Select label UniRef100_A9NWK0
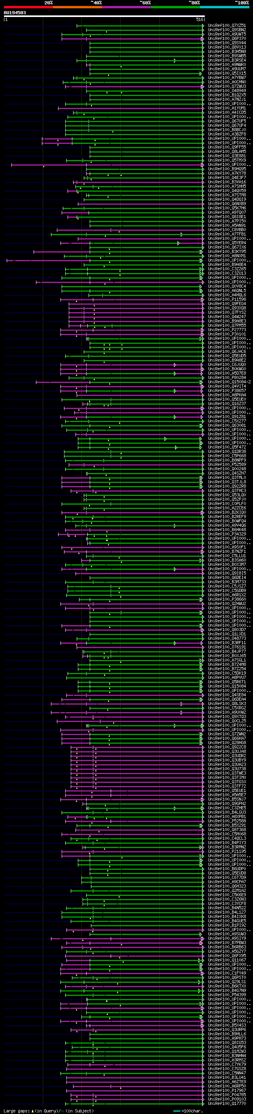253x1114 pixels. point(227,64)
